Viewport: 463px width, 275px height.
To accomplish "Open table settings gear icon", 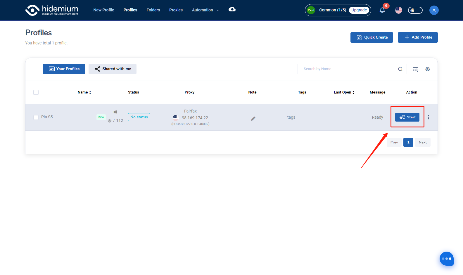I will tap(427, 69).
